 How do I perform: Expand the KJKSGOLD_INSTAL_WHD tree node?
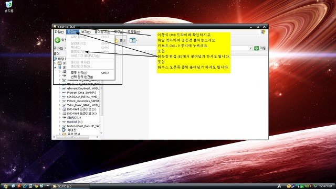(x=59, y=97)
